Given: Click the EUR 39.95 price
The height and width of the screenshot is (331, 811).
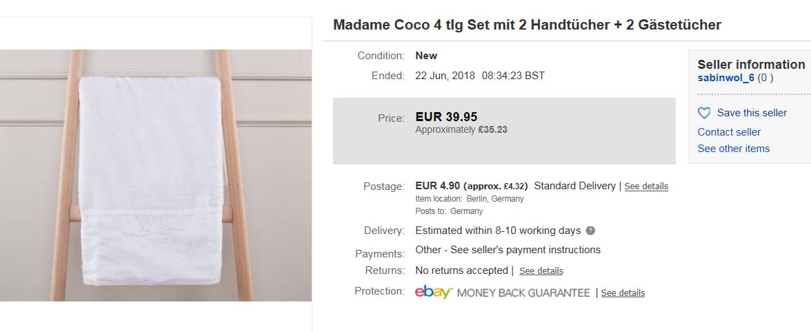Looking at the screenshot, I should [446, 117].
